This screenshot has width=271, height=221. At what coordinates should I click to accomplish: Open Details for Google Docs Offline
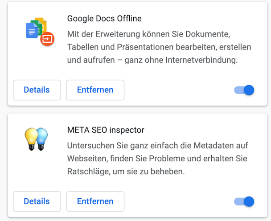[x=37, y=90]
